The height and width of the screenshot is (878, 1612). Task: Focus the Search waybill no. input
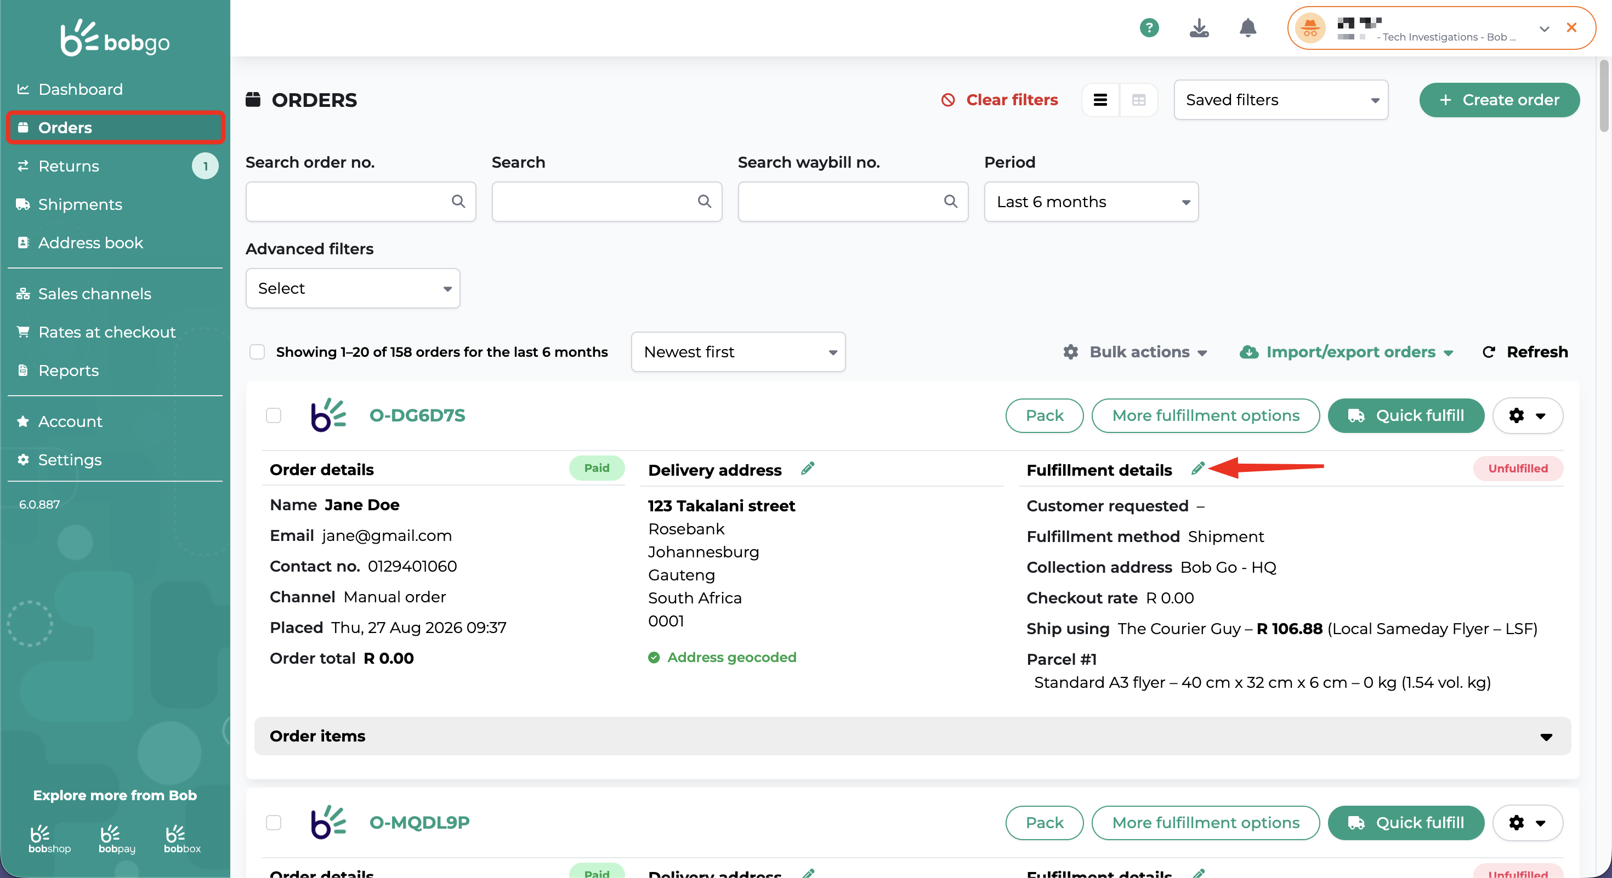853,201
